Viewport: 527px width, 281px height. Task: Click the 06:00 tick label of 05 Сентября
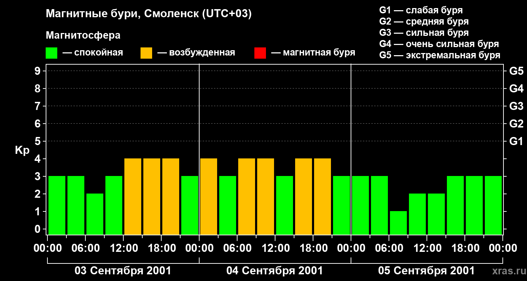(x=389, y=248)
